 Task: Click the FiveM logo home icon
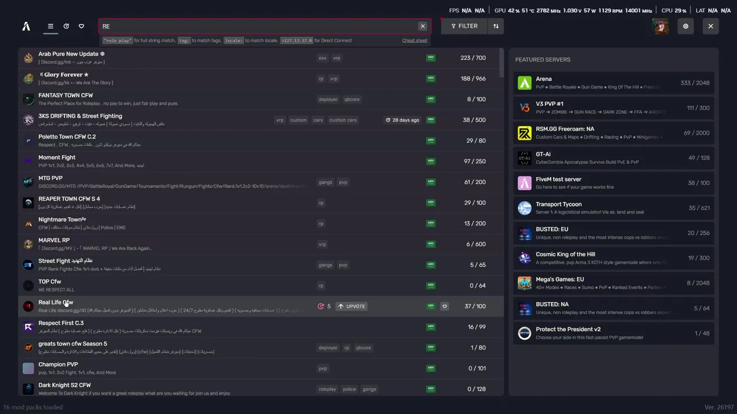click(x=26, y=26)
